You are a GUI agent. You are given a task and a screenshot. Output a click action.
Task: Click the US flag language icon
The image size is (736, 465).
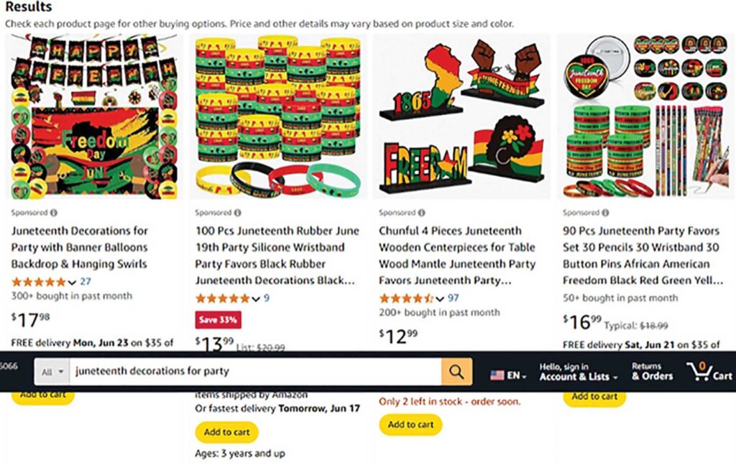497,375
